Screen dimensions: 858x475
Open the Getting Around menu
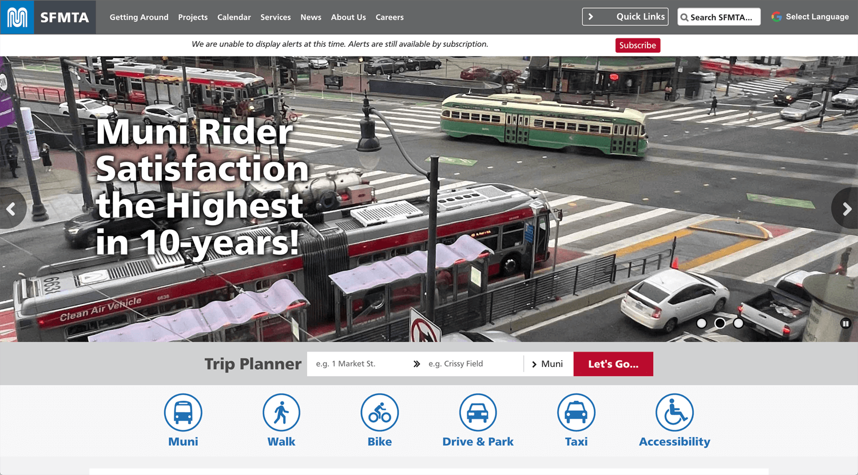[x=139, y=17]
